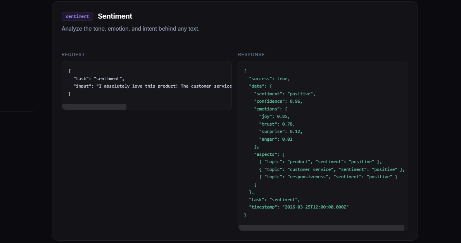Click the tone and emotion description text
Screen dimensions: 461x243
coord(130,29)
